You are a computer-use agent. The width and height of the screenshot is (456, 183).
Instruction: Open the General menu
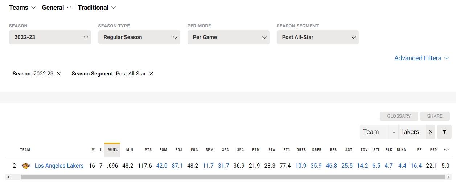pos(57,8)
